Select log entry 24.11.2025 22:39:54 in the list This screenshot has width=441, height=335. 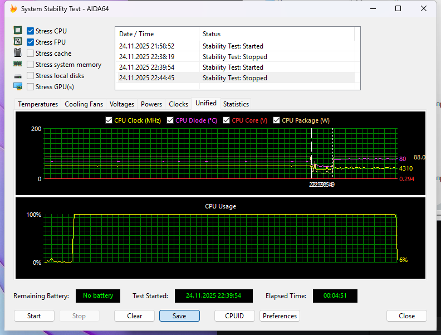click(235, 67)
